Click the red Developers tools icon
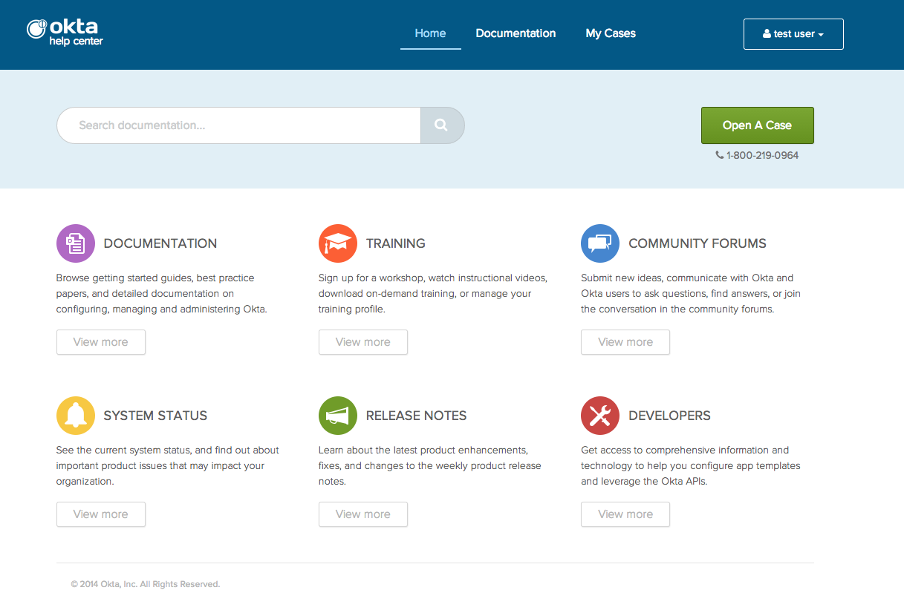This screenshot has width=904, height=593. [600, 416]
